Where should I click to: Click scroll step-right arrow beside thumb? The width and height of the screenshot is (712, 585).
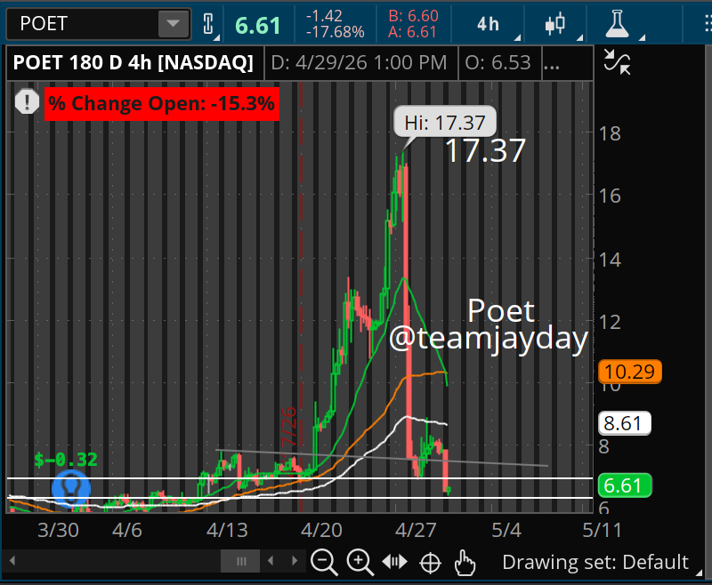(x=295, y=561)
